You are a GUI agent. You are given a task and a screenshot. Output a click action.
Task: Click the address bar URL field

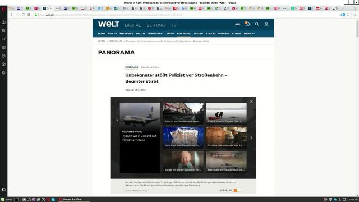coord(188,15)
